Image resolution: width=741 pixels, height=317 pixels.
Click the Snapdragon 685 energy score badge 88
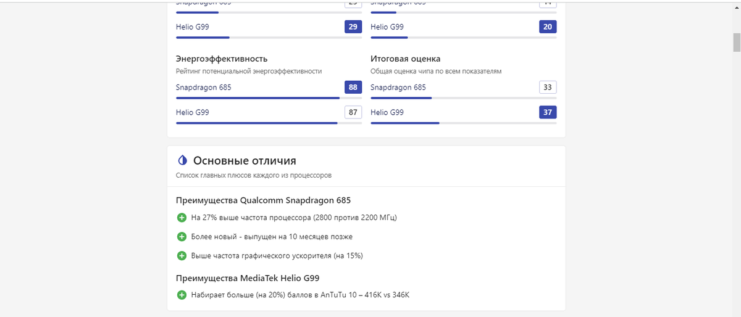click(353, 88)
